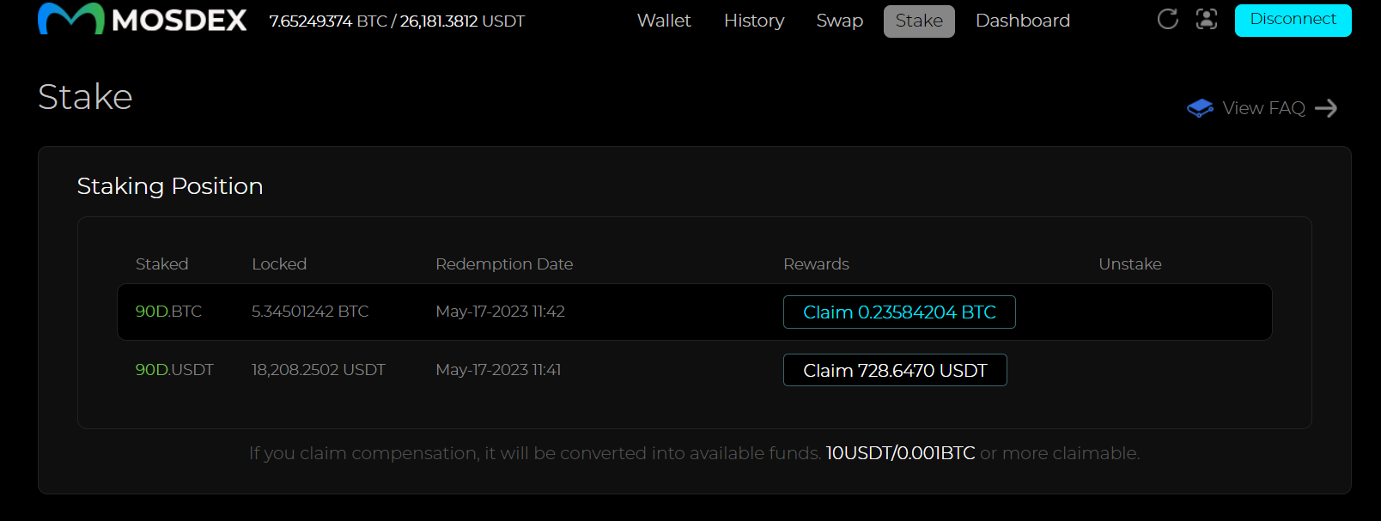Switch to the Swap tab
This screenshot has height=521, width=1381.
[x=839, y=21]
